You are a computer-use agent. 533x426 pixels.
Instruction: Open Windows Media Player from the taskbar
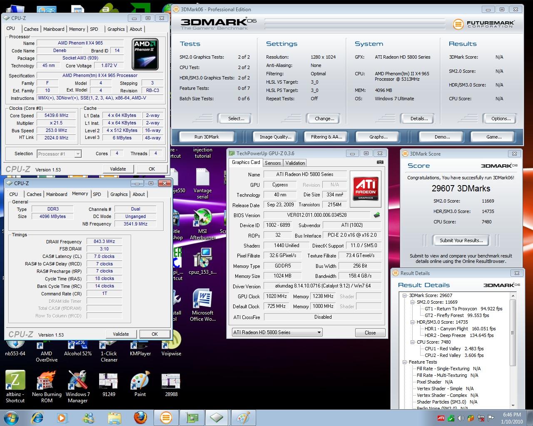click(x=62, y=417)
